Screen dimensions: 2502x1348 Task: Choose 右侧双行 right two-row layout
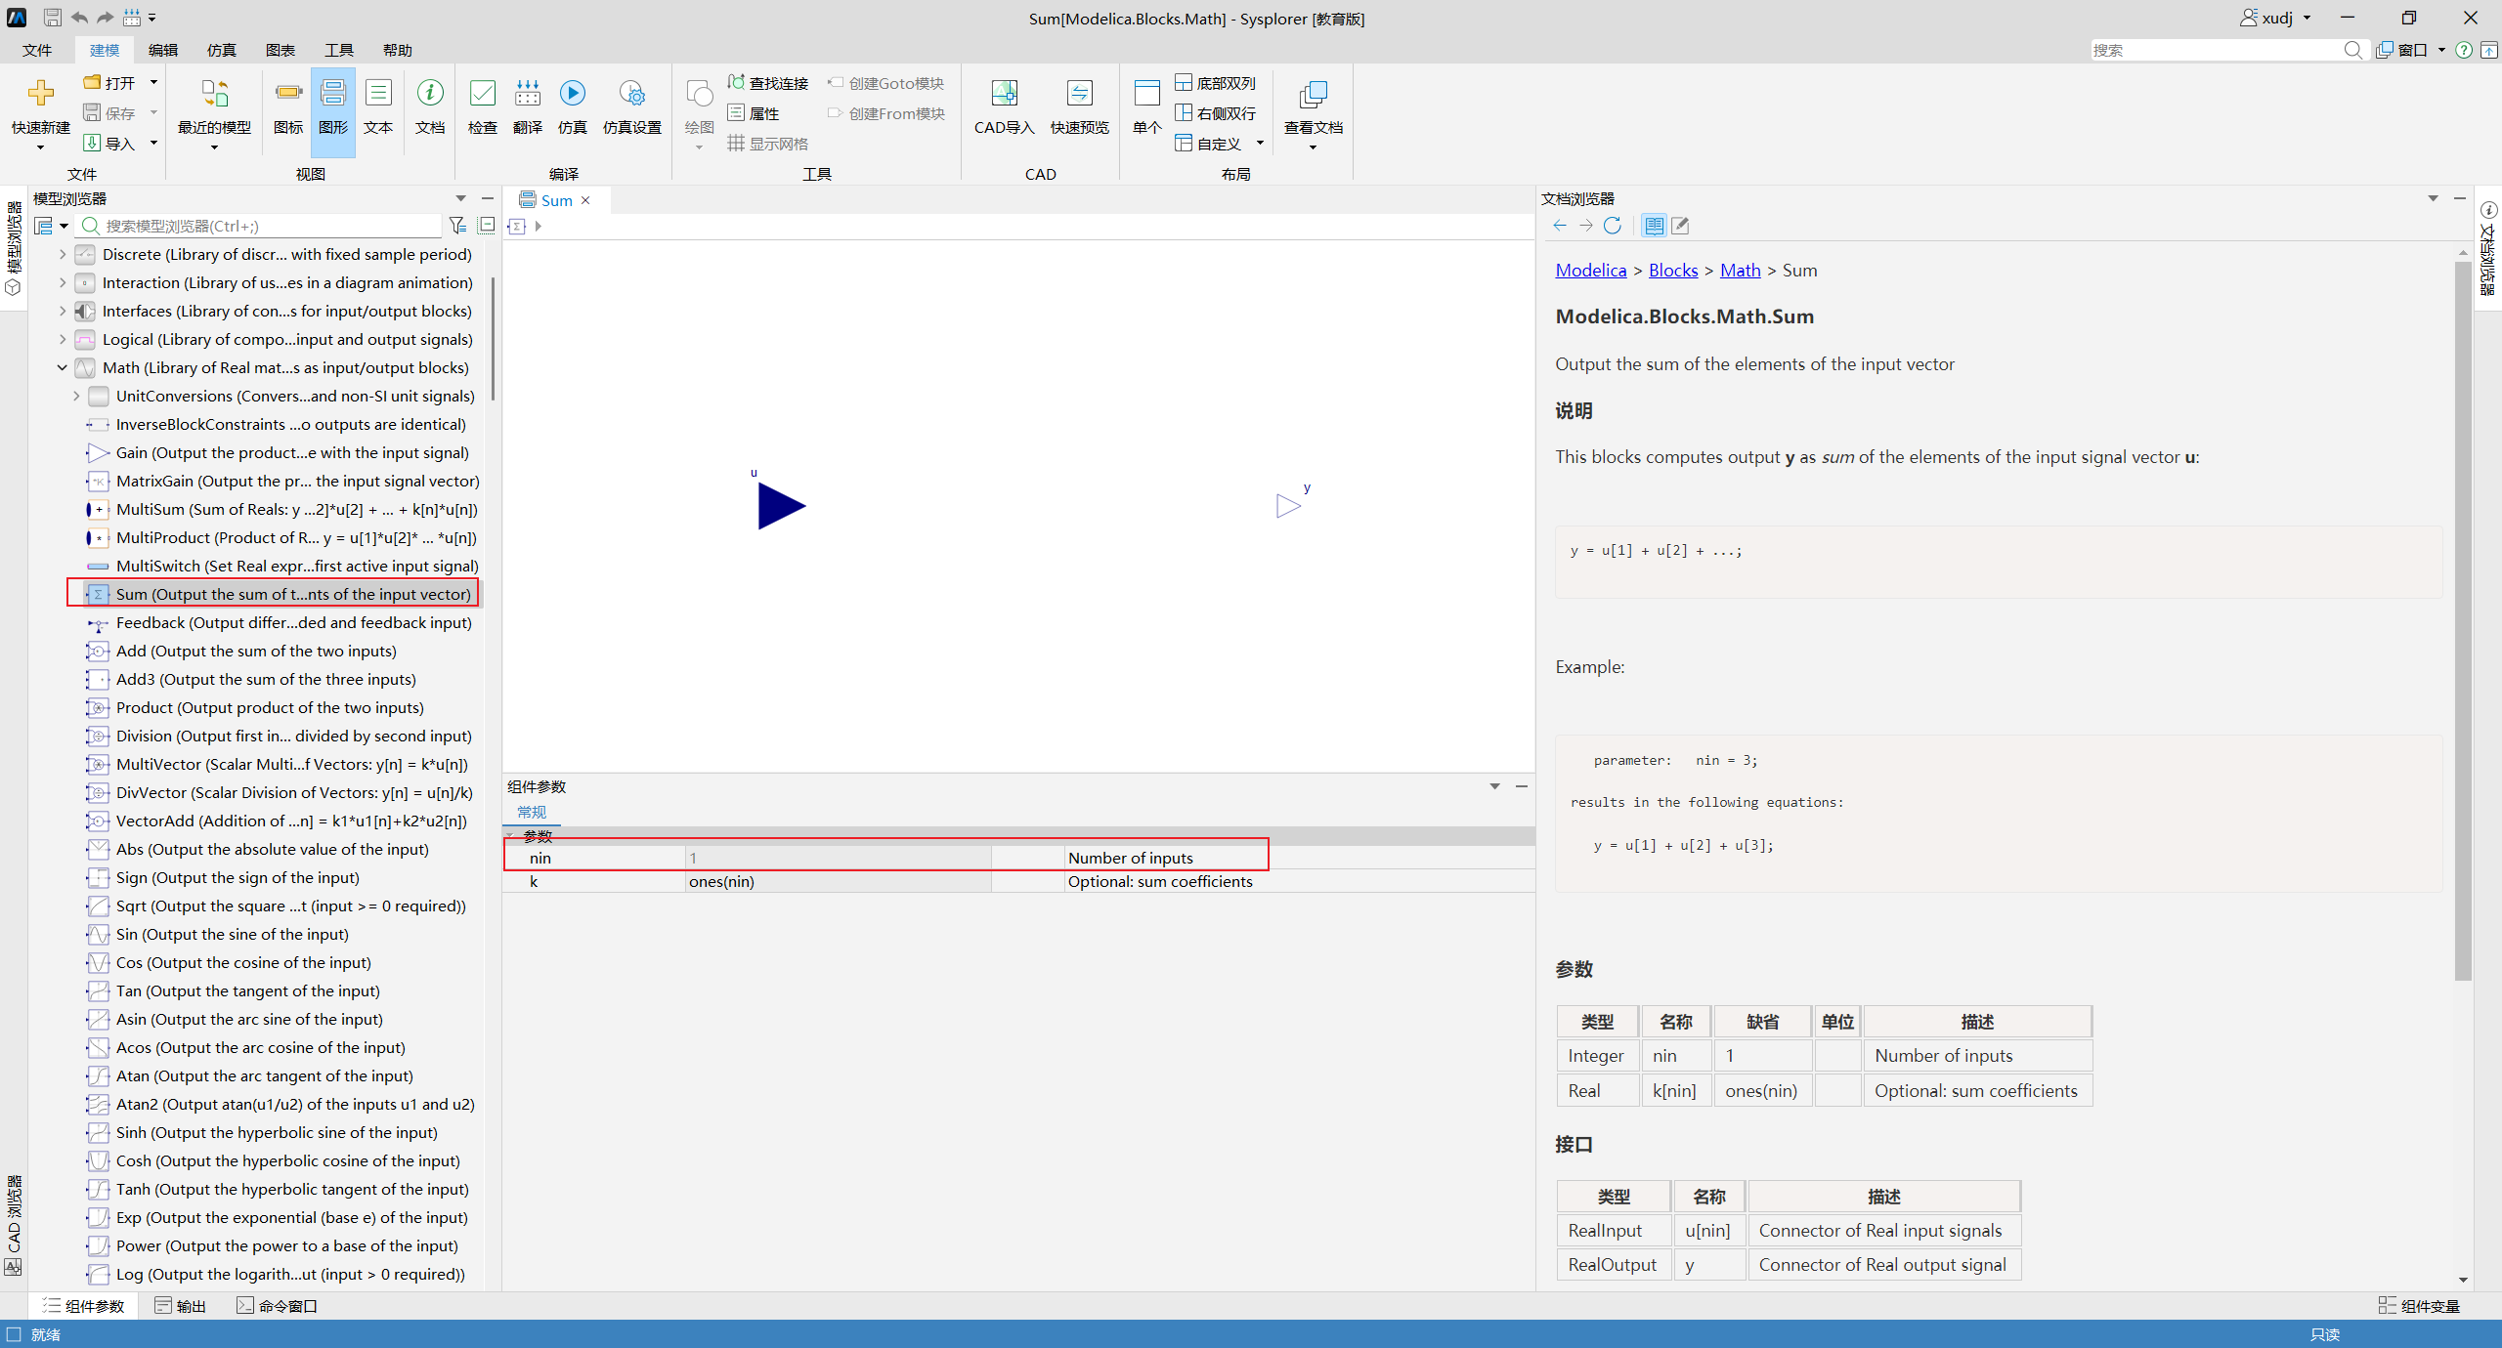pos(1215,113)
